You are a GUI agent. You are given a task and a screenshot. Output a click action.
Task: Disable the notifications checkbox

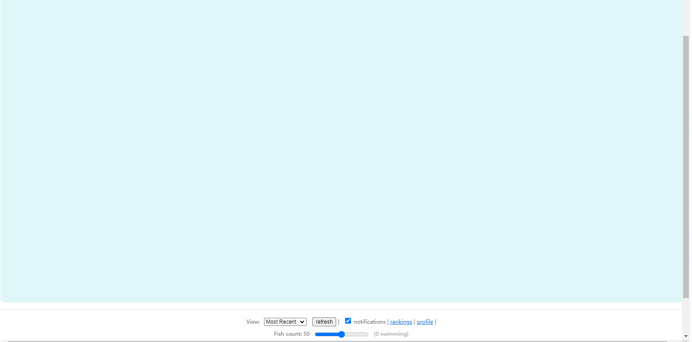tap(348, 321)
